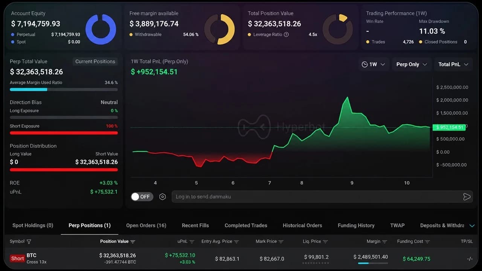482x271 pixels.
Task: Sort by uPnL column icon
Action: tap(192, 242)
